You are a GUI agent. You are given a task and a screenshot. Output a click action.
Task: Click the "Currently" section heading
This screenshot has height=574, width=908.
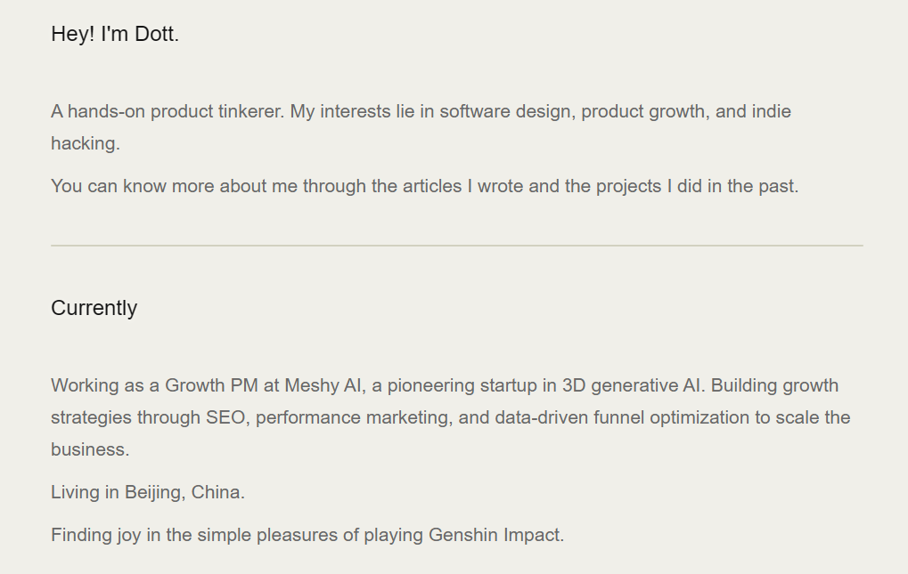click(94, 308)
